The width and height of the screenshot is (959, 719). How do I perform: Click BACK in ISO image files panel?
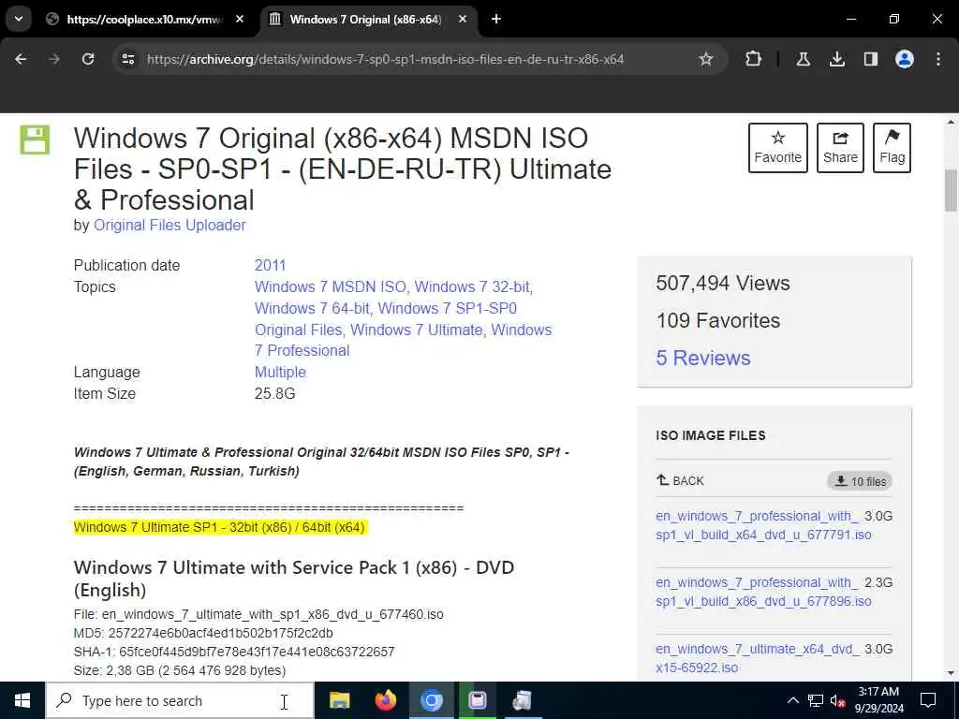680,480
